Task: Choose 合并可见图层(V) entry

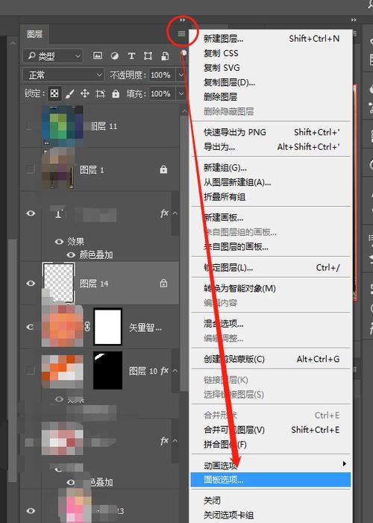Action: coord(271,430)
